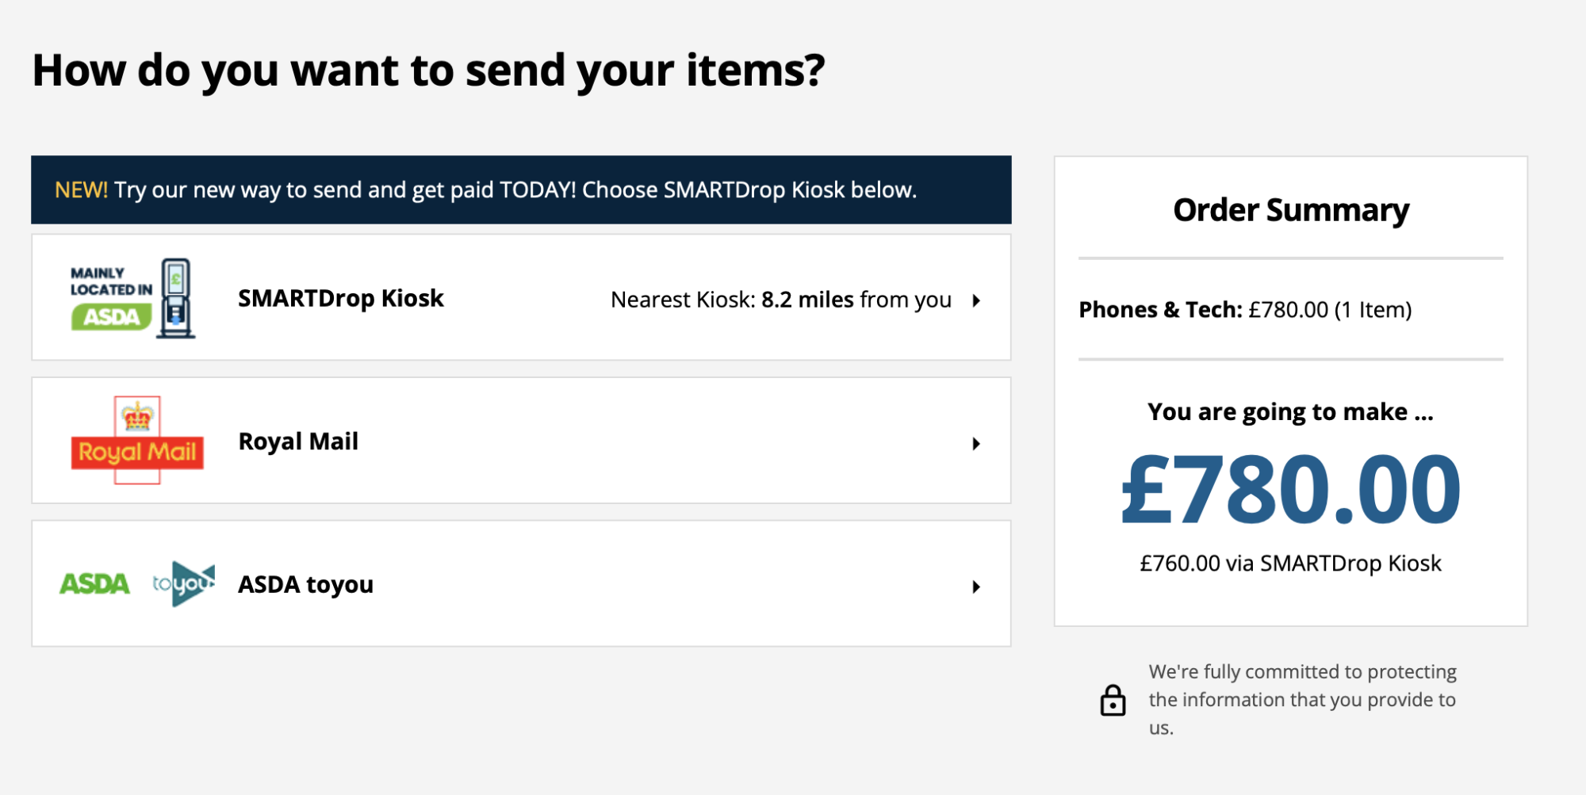1586x795 pixels.
Task: Expand the SMARTDrop Kiosk option arrow
Action: 976,300
